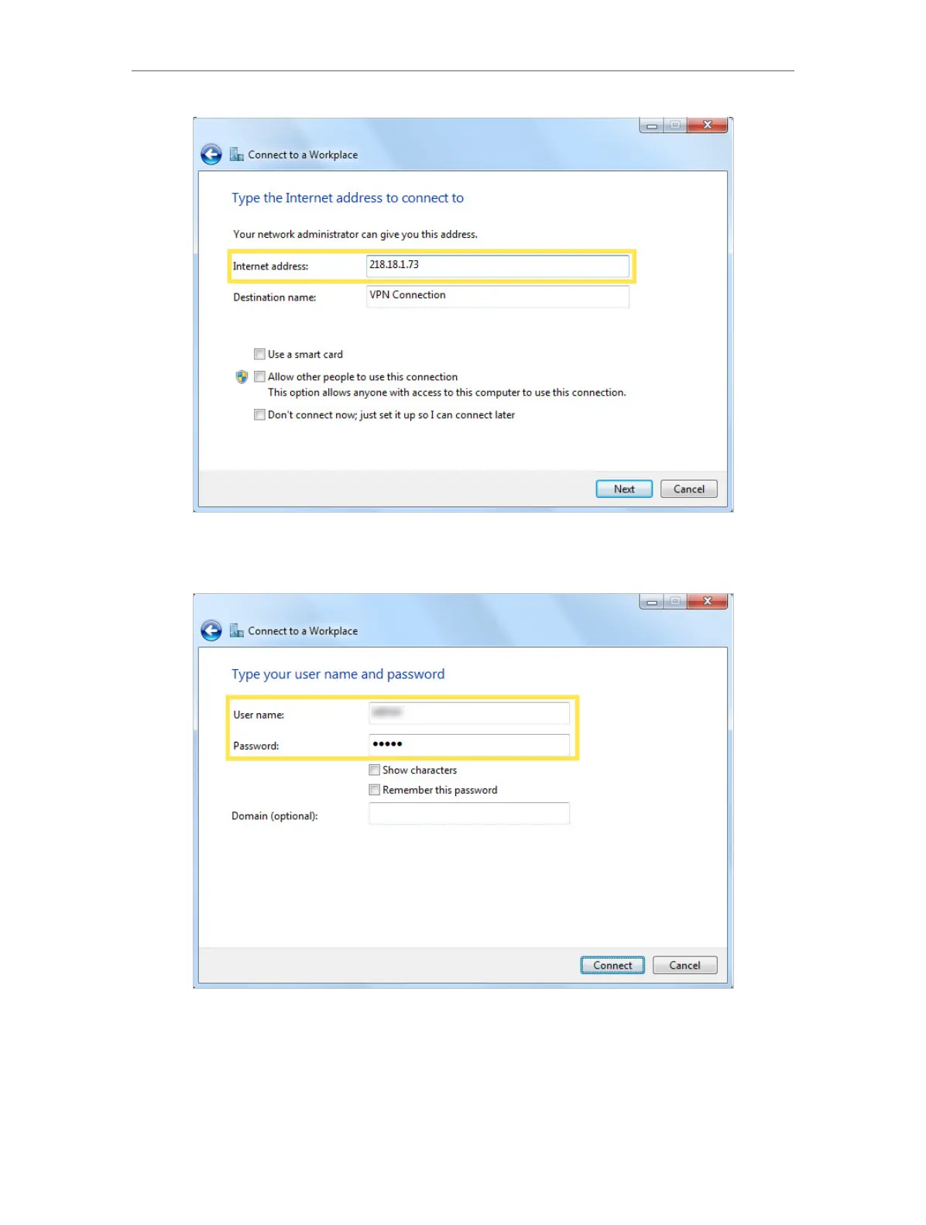Click the Internet address field with 218.18.1.73

[x=497, y=266]
